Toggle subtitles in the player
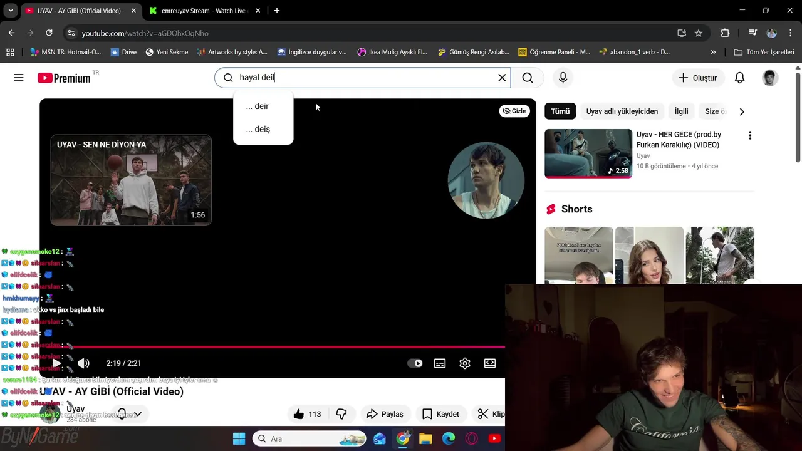 tap(440, 363)
